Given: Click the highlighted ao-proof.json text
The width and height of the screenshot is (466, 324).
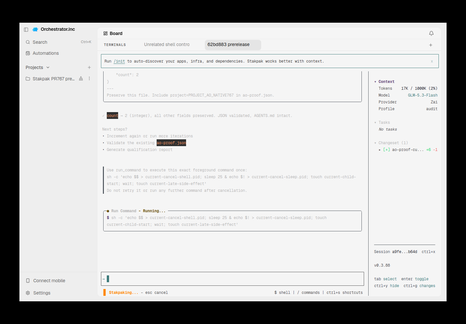Looking at the screenshot, I should pos(171,143).
